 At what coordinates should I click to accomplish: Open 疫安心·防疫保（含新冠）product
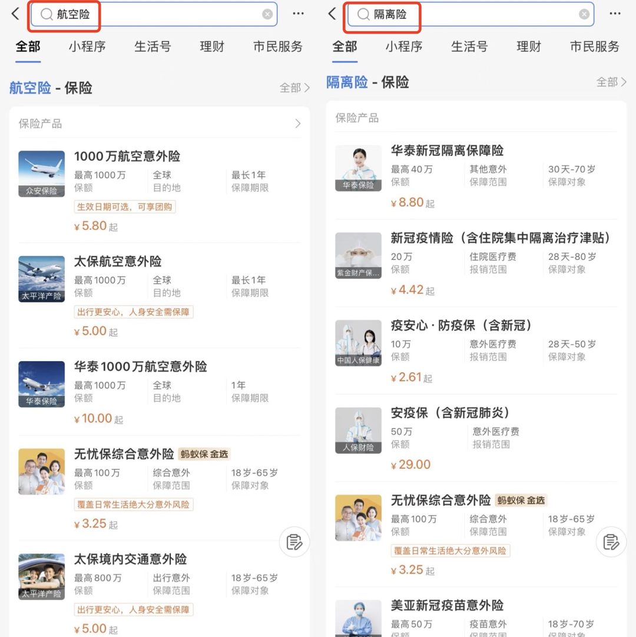point(461,325)
